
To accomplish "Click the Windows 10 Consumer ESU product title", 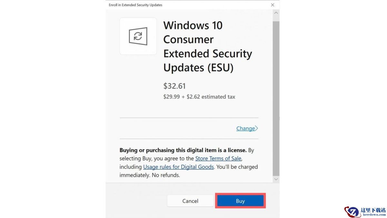I will point(207,47).
